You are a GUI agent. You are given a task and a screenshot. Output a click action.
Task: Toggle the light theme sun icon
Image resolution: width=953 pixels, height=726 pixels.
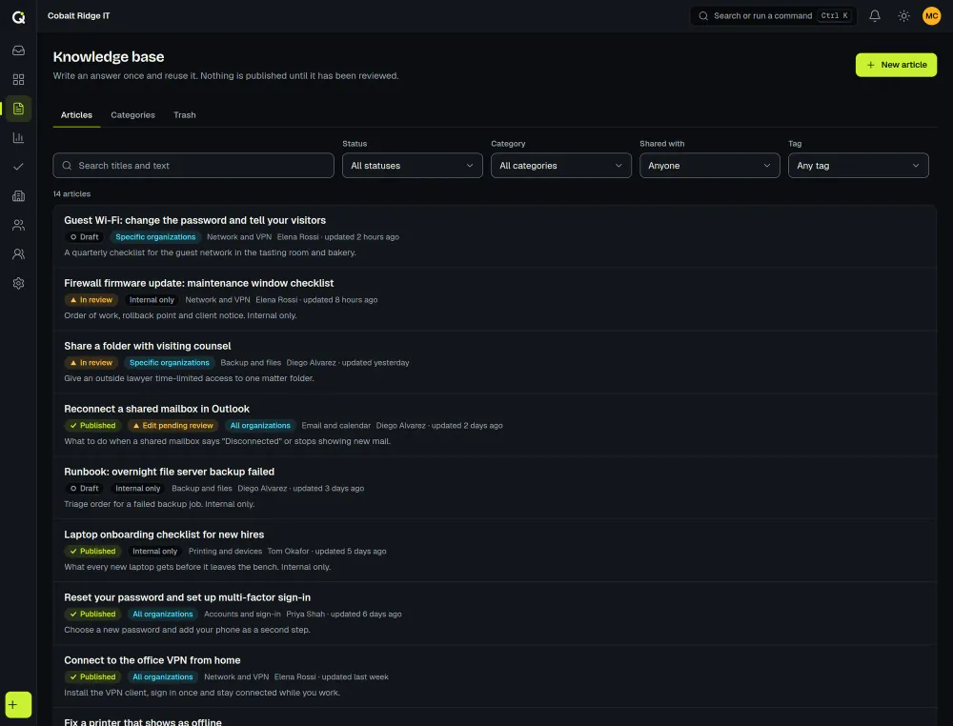[x=903, y=16]
